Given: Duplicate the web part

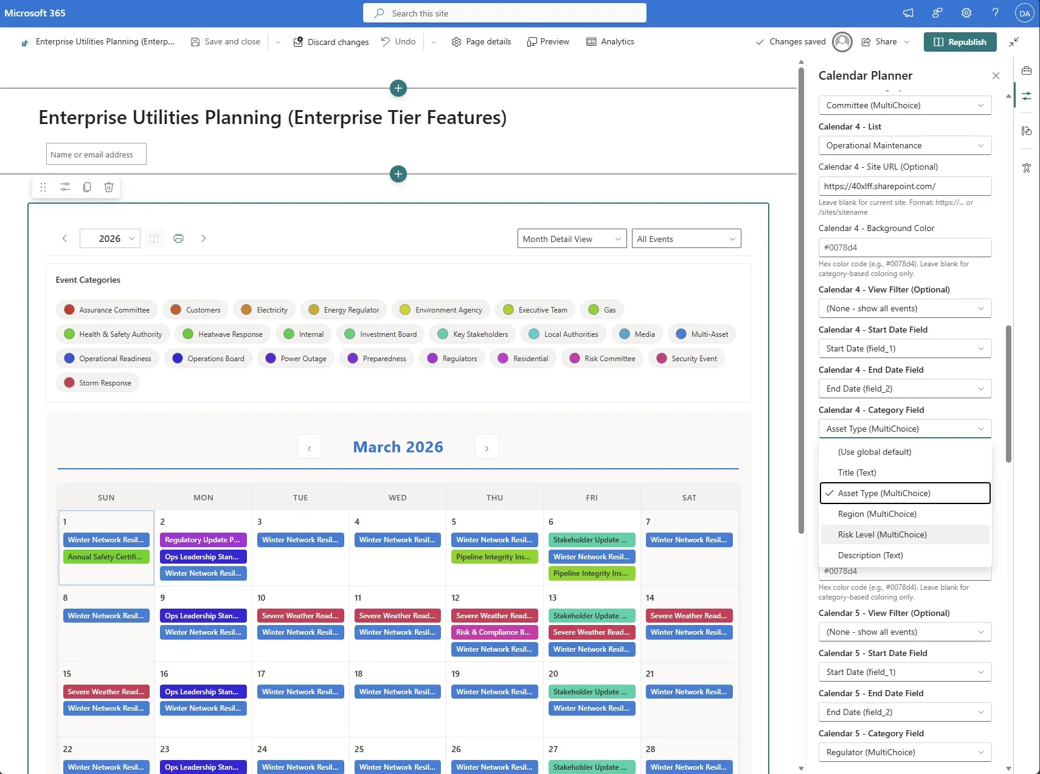Looking at the screenshot, I should (87, 187).
